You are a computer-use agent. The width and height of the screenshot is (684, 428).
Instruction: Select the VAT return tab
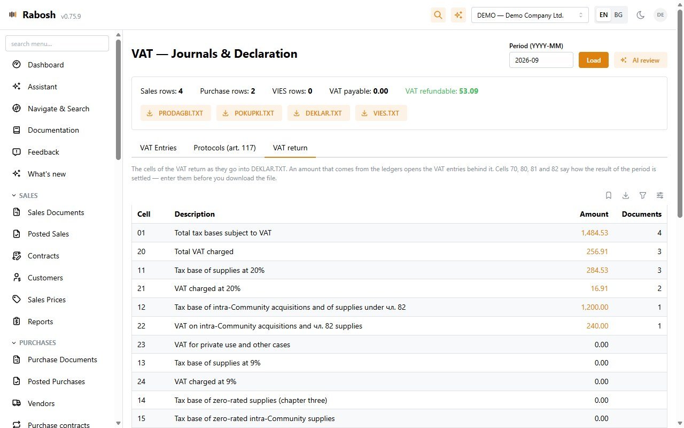tap(290, 148)
